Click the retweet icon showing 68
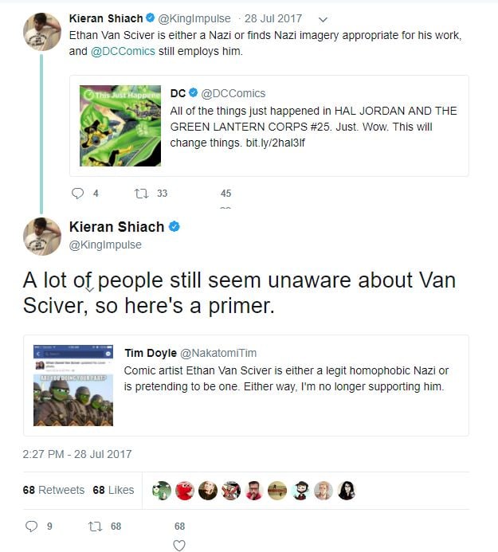The height and width of the screenshot is (552, 498). point(94,526)
